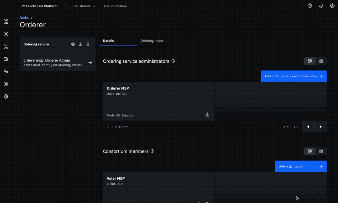Open the Orderer MSP tile
This screenshot has width=338, height=203.
point(159,101)
